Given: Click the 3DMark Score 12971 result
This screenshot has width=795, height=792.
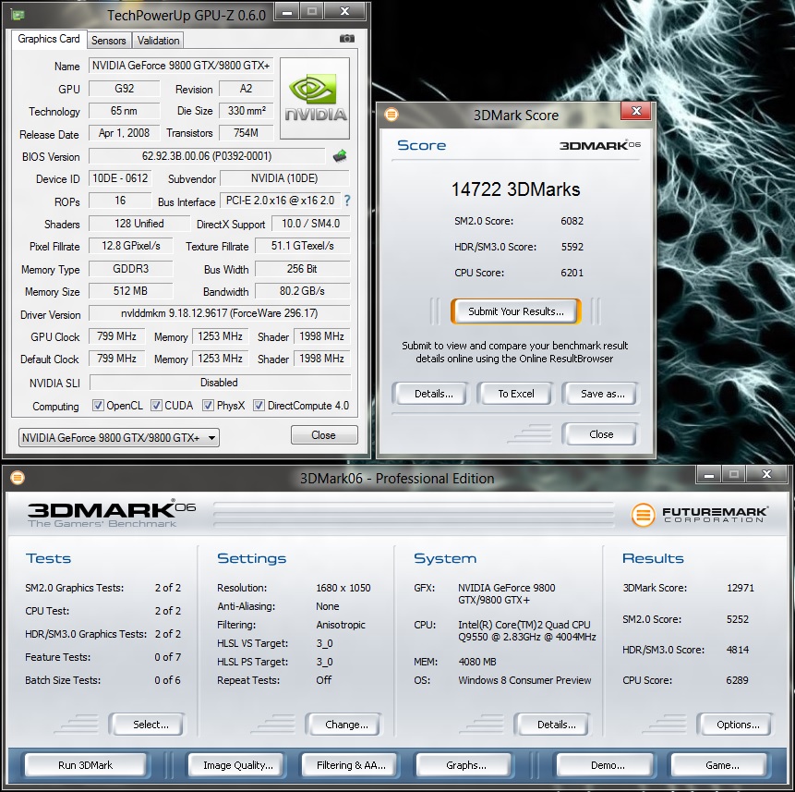Looking at the screenshot, I should pos(741,588).
